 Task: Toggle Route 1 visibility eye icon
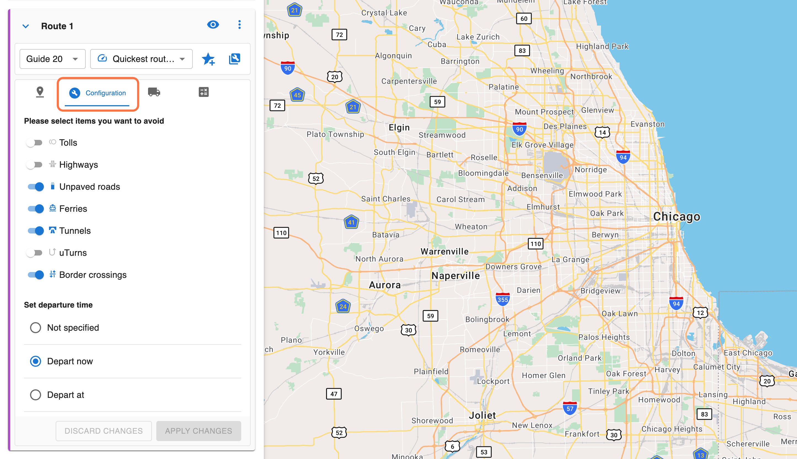coord(213,25)
